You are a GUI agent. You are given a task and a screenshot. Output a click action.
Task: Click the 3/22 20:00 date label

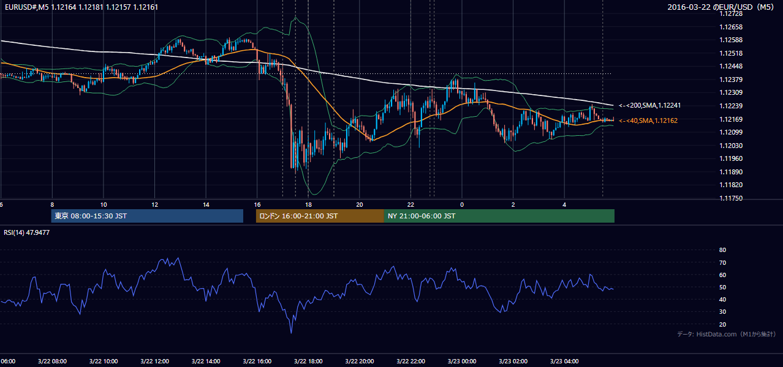coord(360,361)
